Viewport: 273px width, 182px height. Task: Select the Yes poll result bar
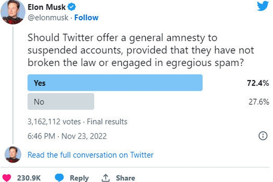click(x=115, y=82)
